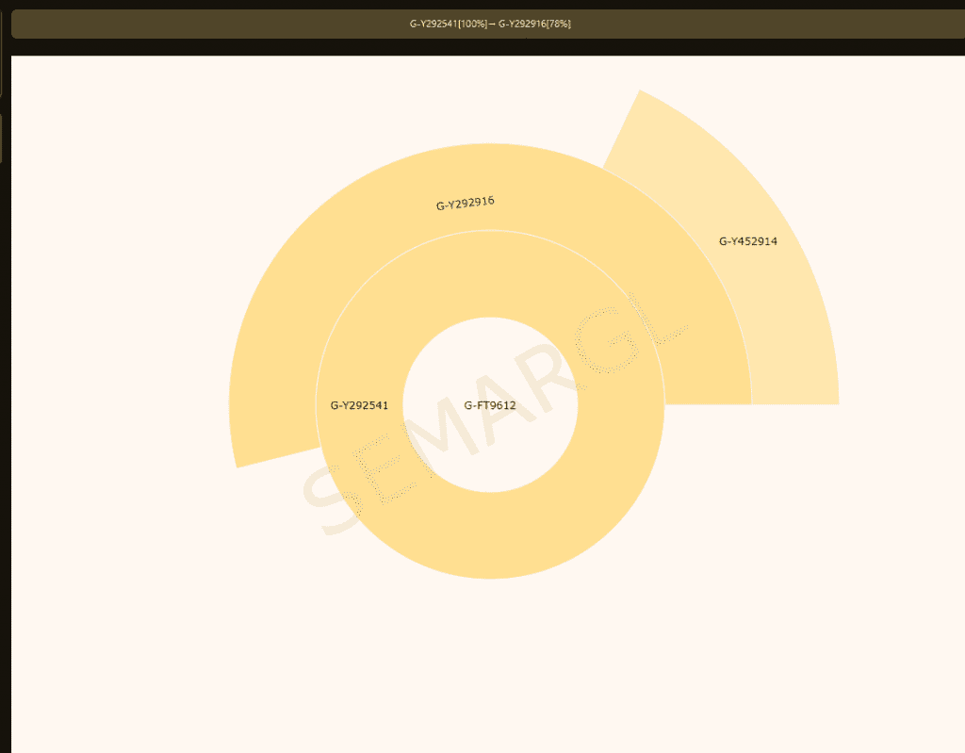Select the G-Y452914 wedge segment
The height and width of the screenshot is (753, 965).
pos(748,240)
